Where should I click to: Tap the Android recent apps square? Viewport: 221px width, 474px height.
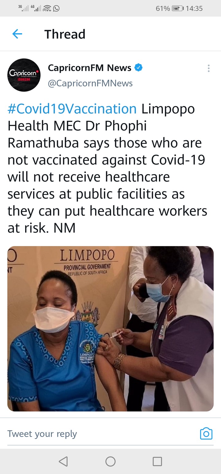[x=157, y=461]
